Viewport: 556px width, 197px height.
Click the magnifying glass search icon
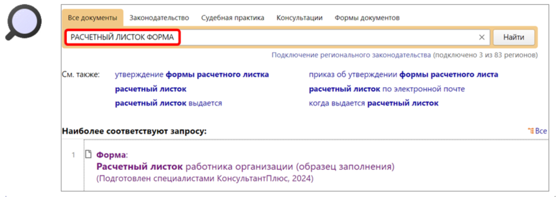[x=23, y=22]
